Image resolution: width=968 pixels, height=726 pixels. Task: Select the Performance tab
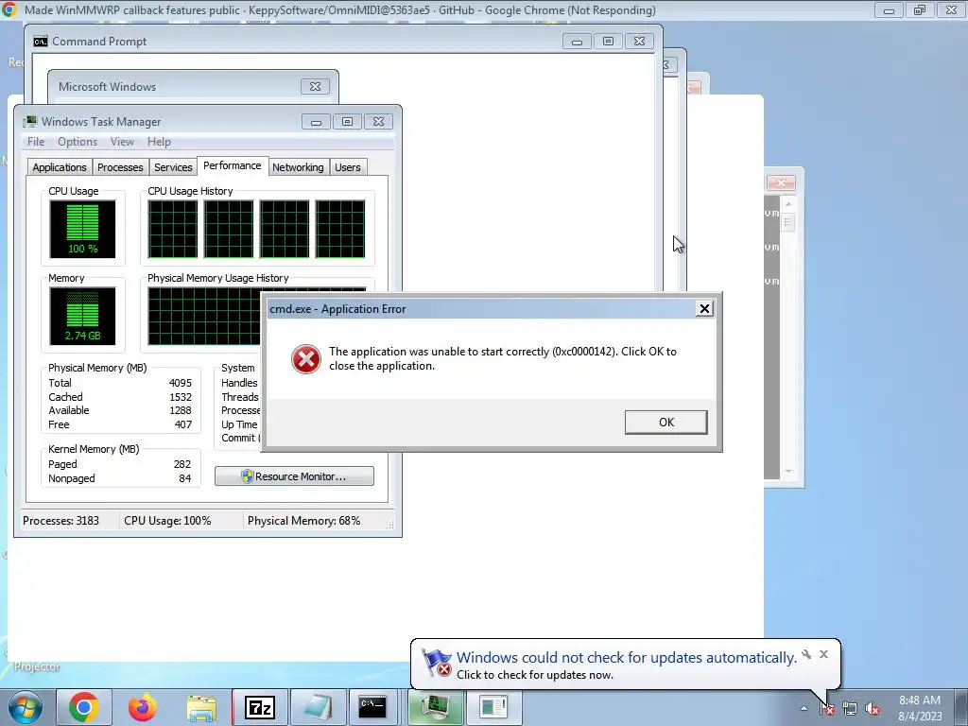[x=233, y=165]
